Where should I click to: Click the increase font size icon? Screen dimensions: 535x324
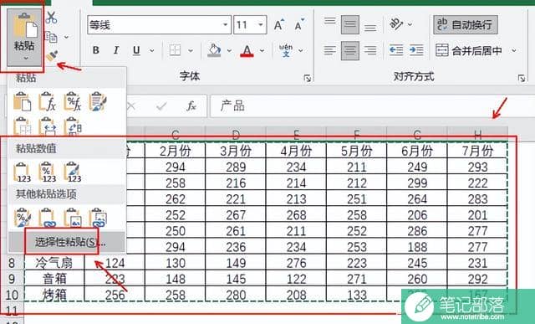click(278, 25)
